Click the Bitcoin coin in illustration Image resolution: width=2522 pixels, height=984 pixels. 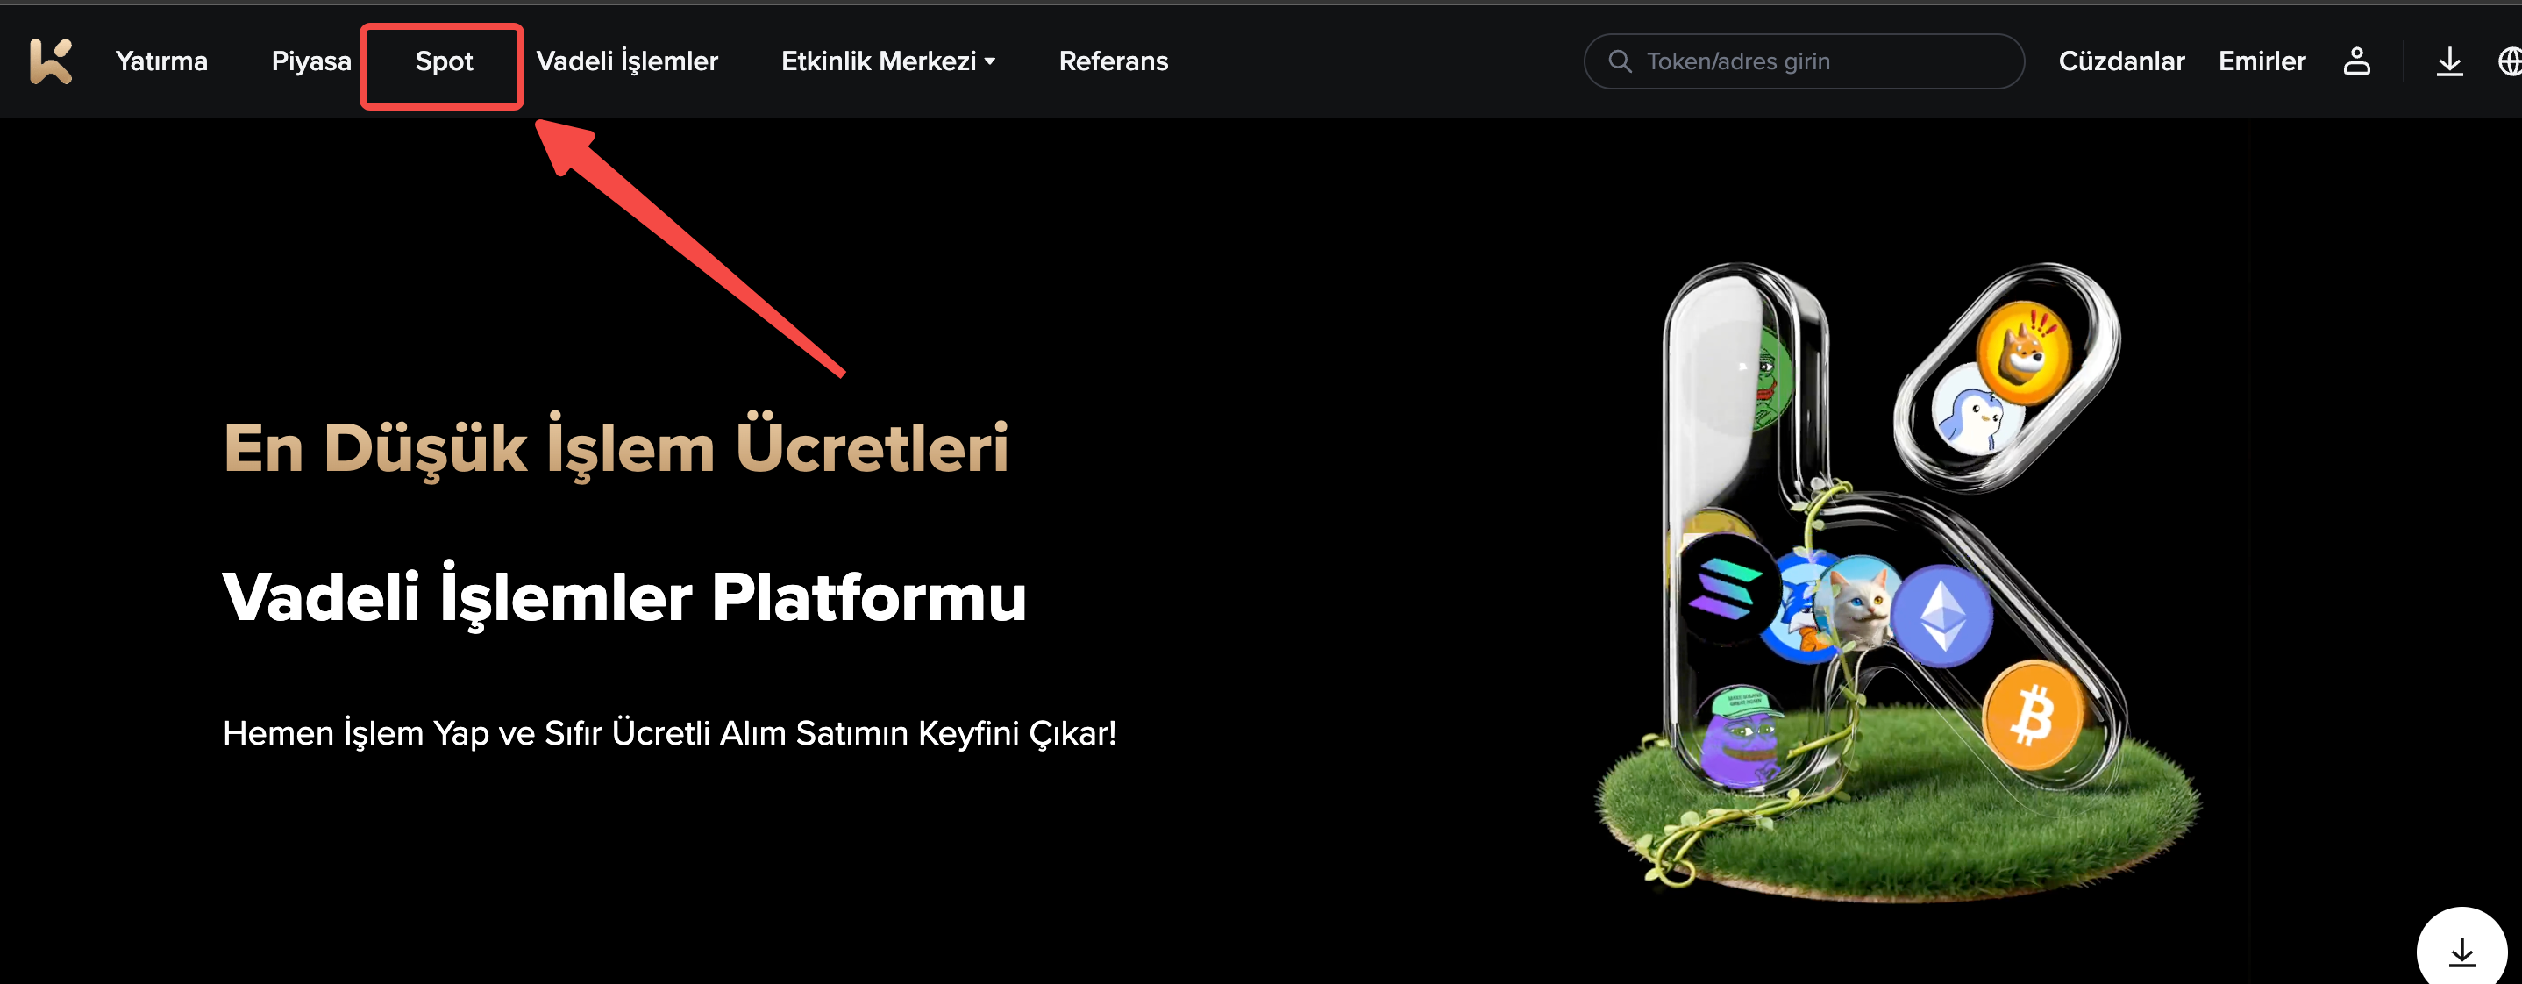(2034, 715)
